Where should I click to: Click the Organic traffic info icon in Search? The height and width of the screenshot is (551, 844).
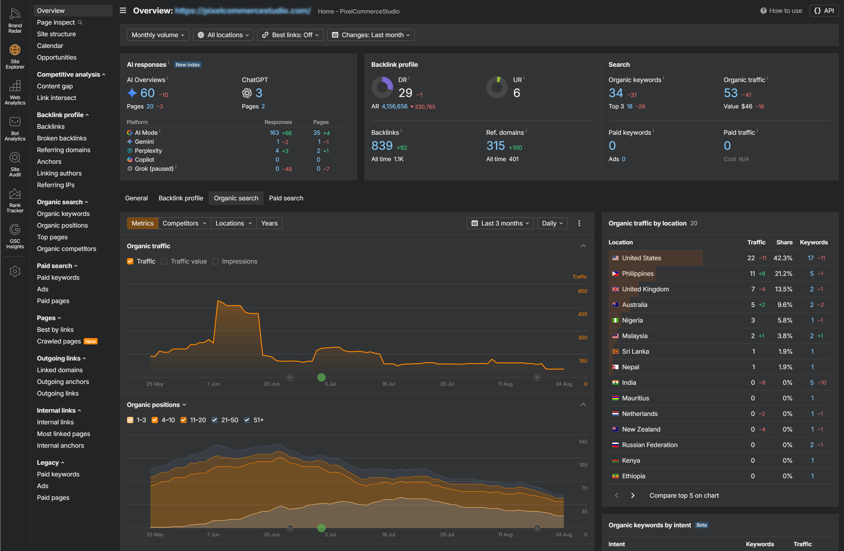pos(768,78)
